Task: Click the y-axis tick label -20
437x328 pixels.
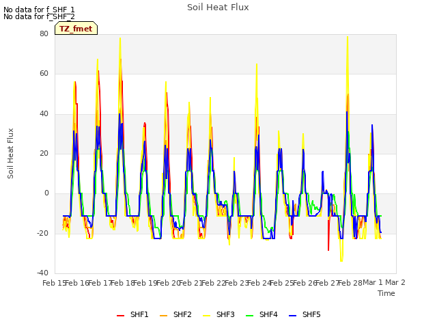Action: (43, 233)
